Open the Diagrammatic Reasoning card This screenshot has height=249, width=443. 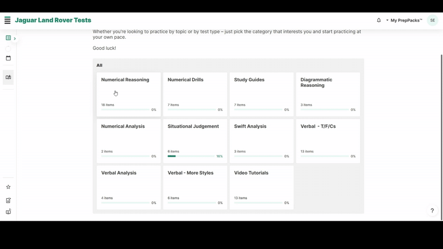click(x=328, y=94)
